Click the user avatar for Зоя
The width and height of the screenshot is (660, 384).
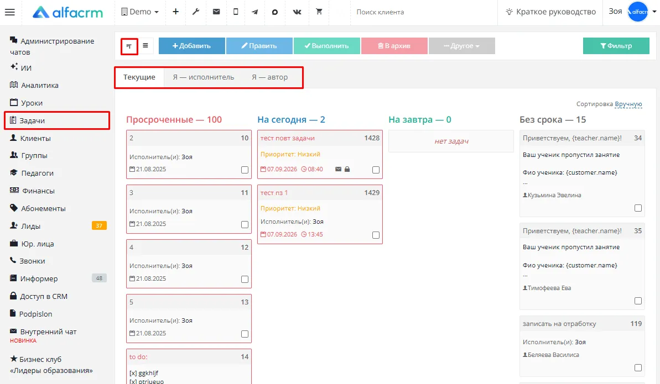tap(638, 12)
